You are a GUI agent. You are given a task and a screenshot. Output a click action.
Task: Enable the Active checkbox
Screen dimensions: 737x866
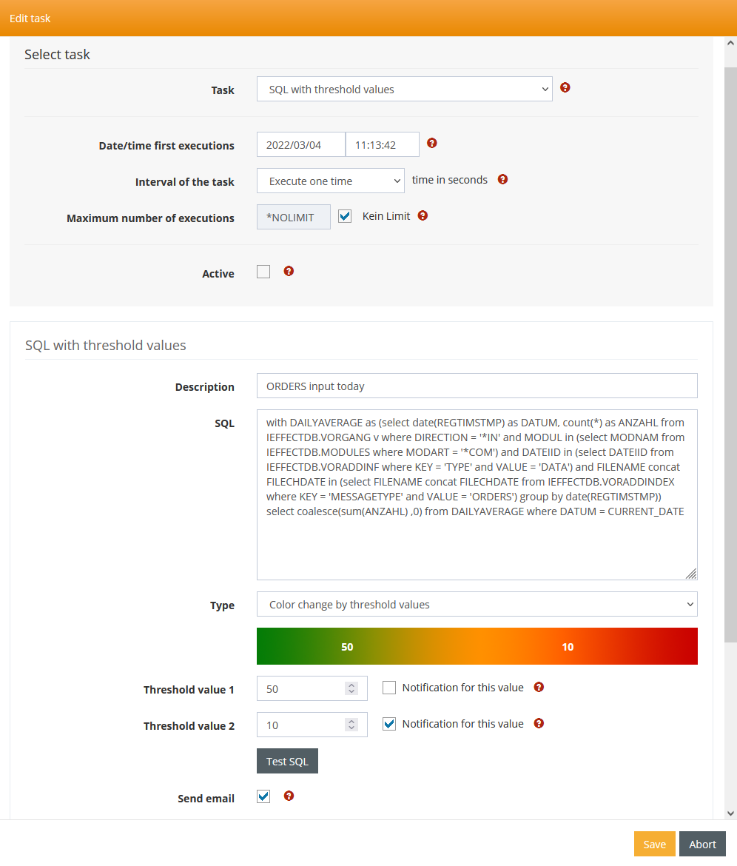tap(263, 272)
